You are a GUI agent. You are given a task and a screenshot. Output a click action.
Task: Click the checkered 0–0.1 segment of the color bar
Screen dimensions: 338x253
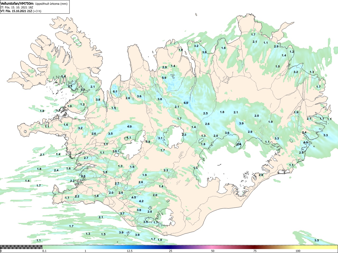(21, 247)
